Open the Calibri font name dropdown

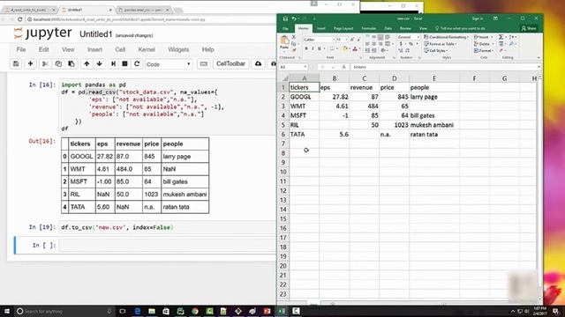[334, 40]
